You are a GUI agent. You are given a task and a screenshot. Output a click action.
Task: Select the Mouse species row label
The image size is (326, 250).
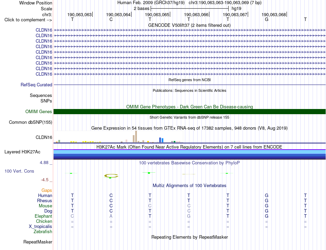point(45,206)
